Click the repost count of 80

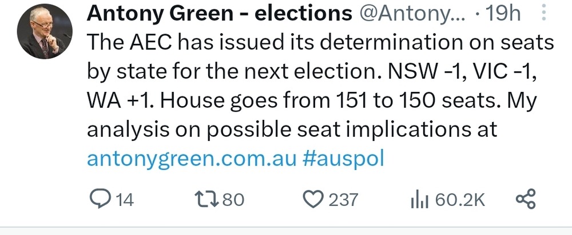233,200
